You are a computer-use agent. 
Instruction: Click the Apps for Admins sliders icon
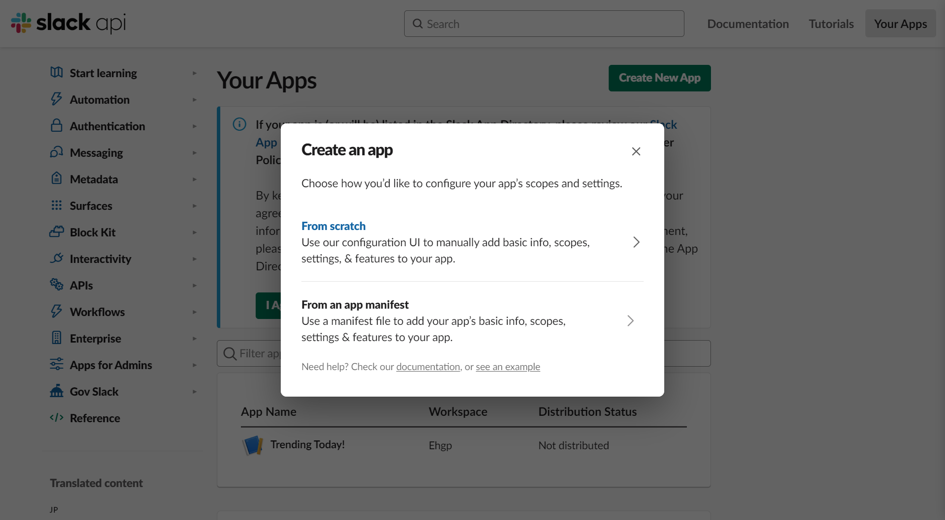57,364
